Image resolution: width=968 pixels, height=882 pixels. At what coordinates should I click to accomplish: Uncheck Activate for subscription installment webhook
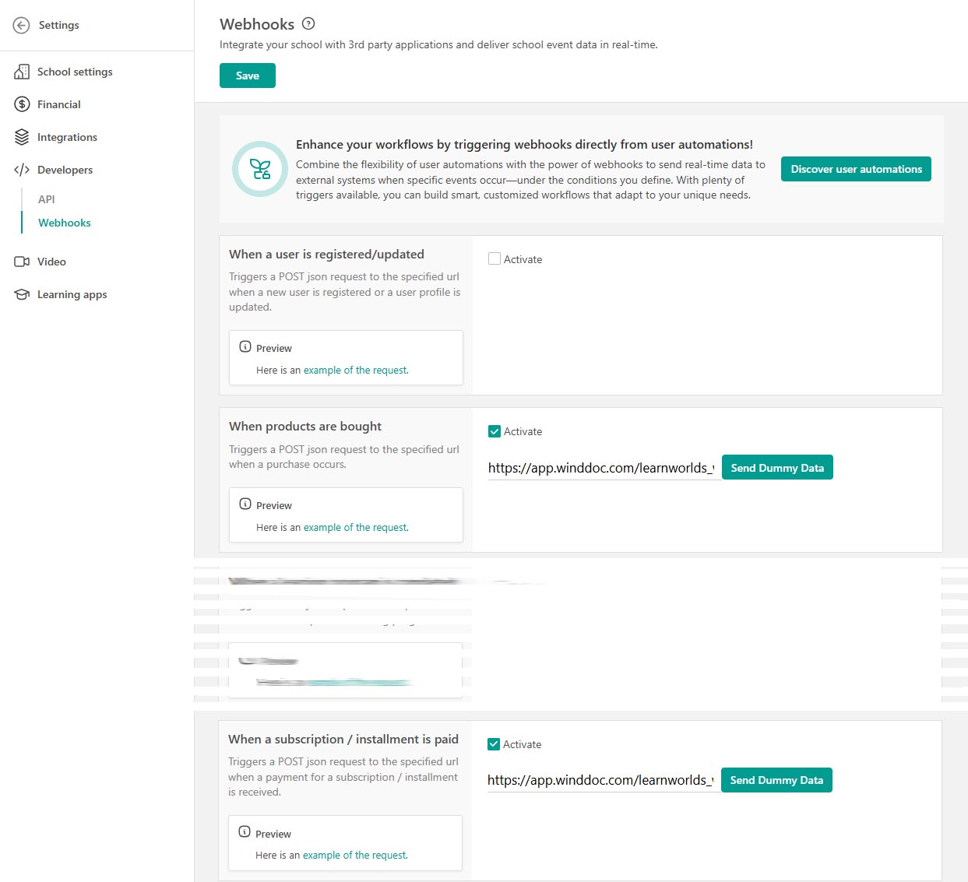[494, 743]
